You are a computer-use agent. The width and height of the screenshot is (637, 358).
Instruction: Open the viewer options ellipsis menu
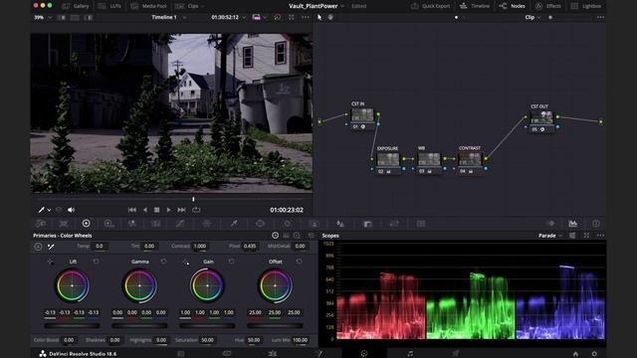pyautogui.click(x=306, y=18)
